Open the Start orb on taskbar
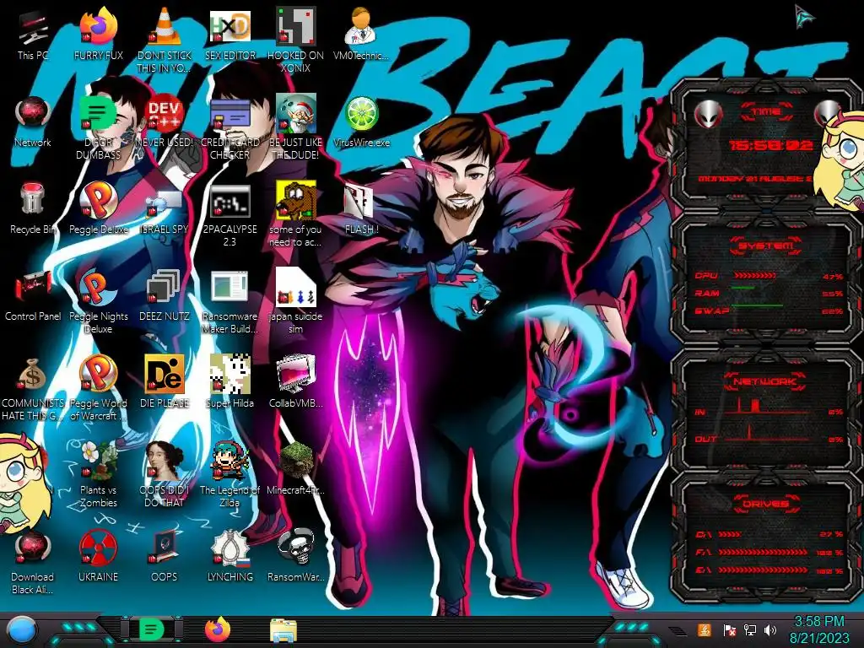864x648 pixels. click(x=21, y=631)
